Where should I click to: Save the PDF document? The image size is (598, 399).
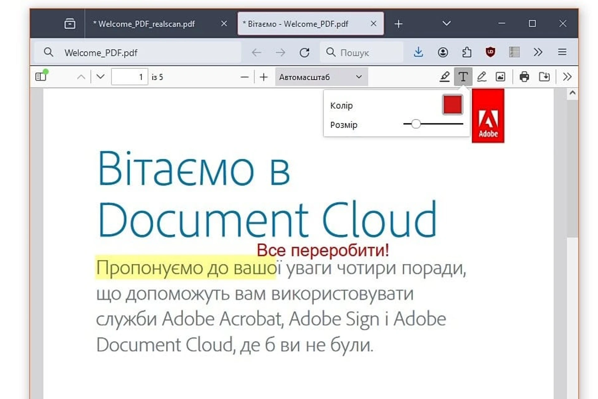pos(544,77)
